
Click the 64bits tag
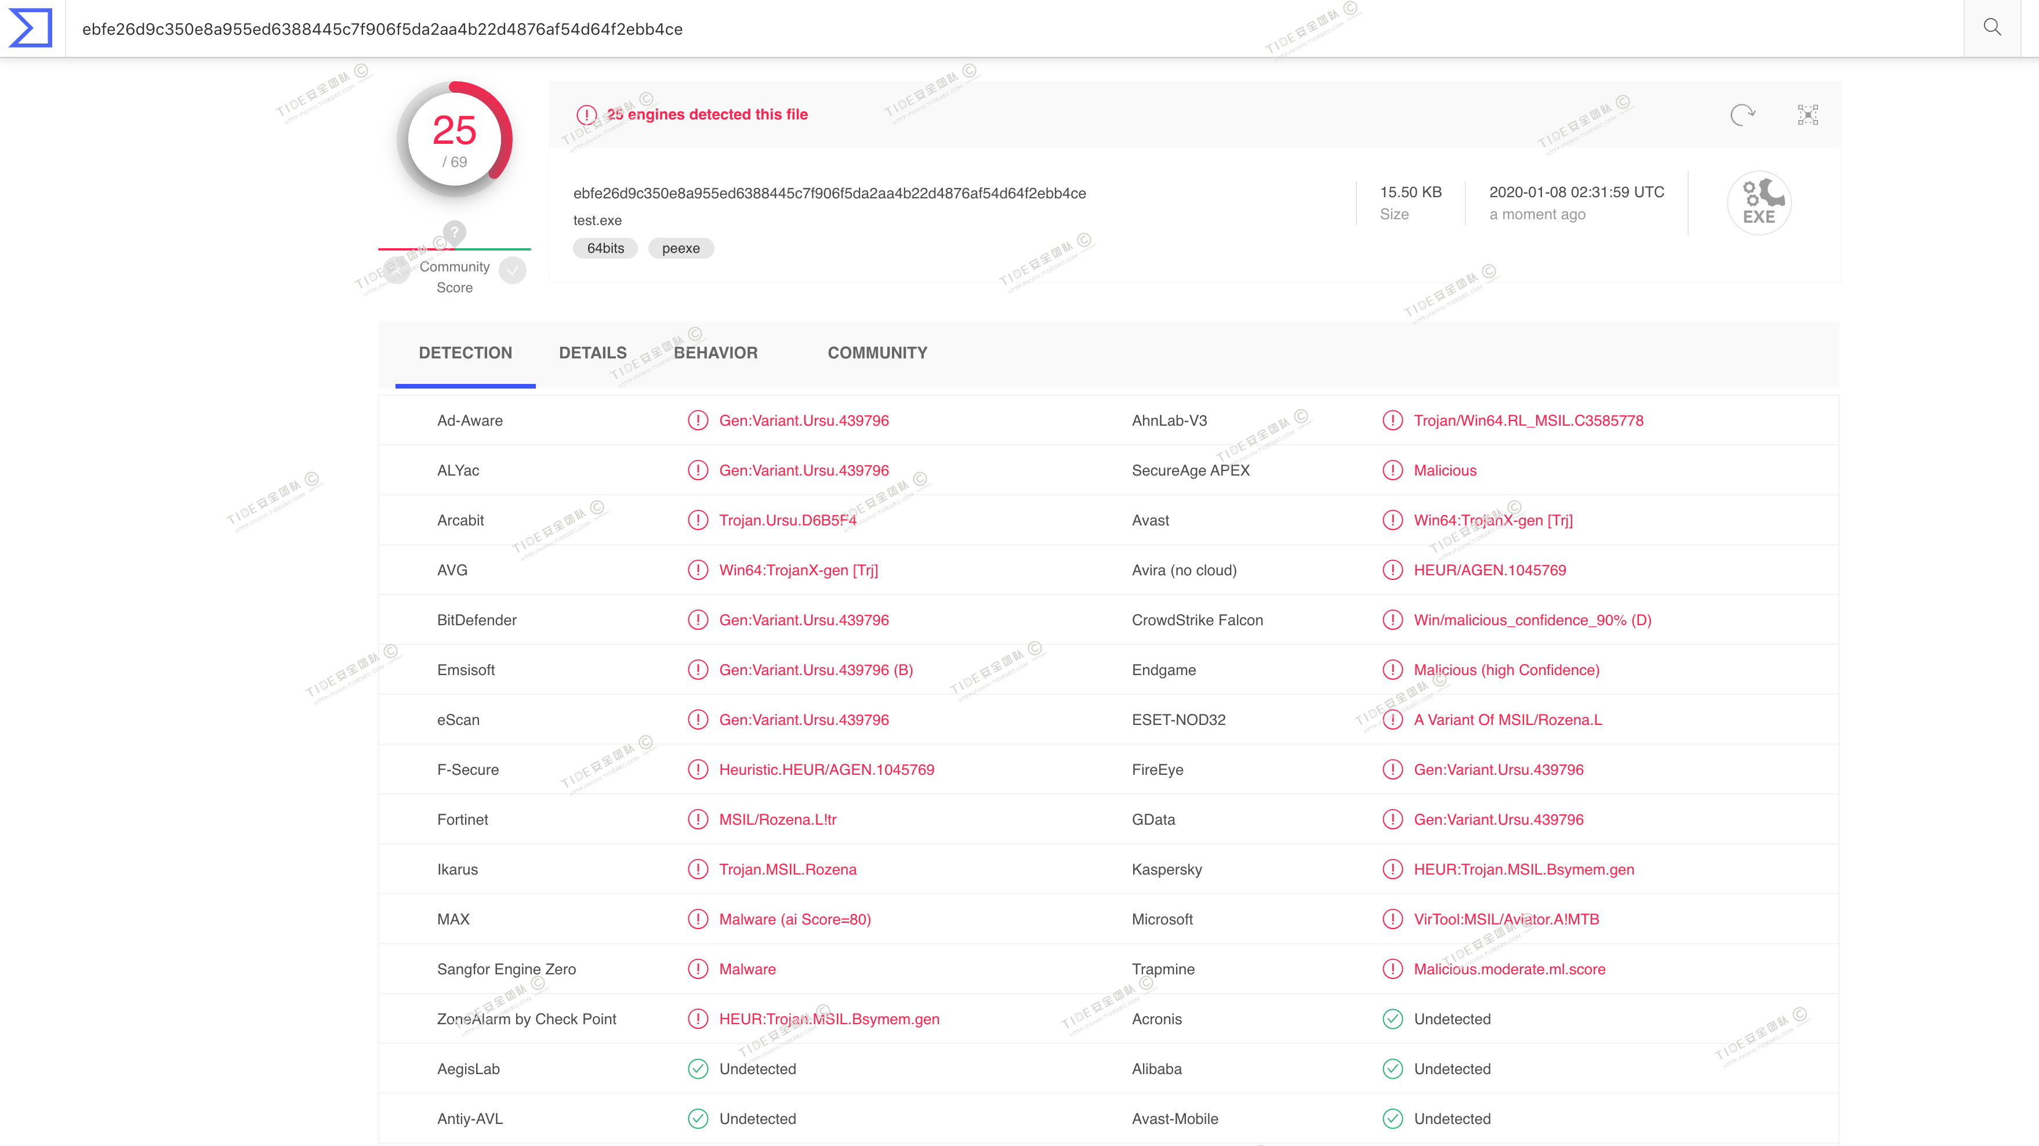point(605,248)
